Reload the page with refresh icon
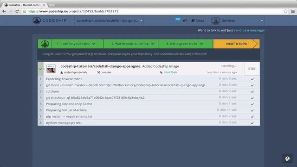The width and height of the screenshot is (297, 167). tap(17, 11)
